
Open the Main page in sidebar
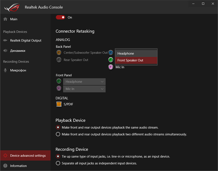click(14, 19)
